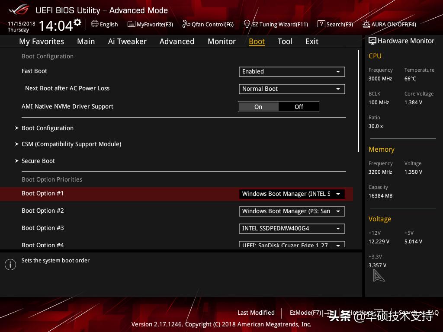Screen dimensions: 443x332
Task: Click memory Capacity value 16384 MB
Action: 380,196
